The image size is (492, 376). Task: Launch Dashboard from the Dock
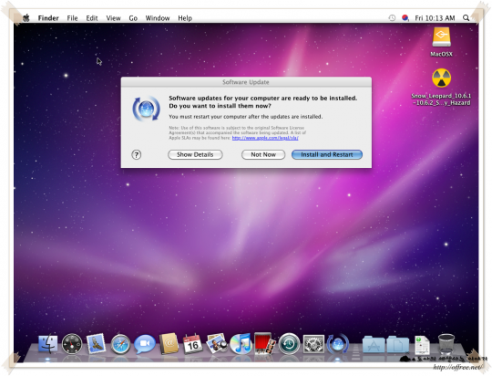[x=72, y=344]
